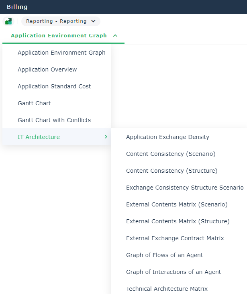Open Gantt Chart with Conflicts

click(x=54, y=120)
